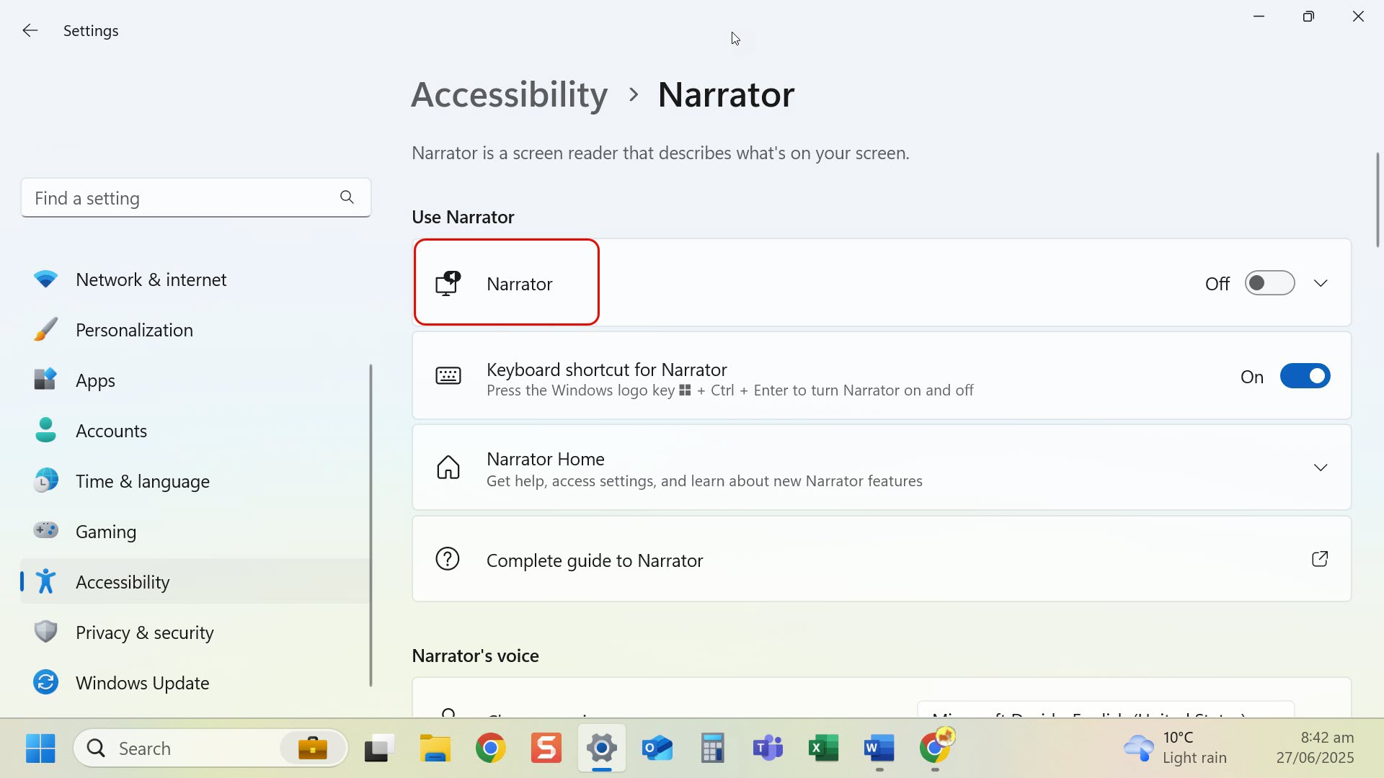Open Outlook from the taskbar
Screen dimensions: 1384x778
[x=657, y=748]
